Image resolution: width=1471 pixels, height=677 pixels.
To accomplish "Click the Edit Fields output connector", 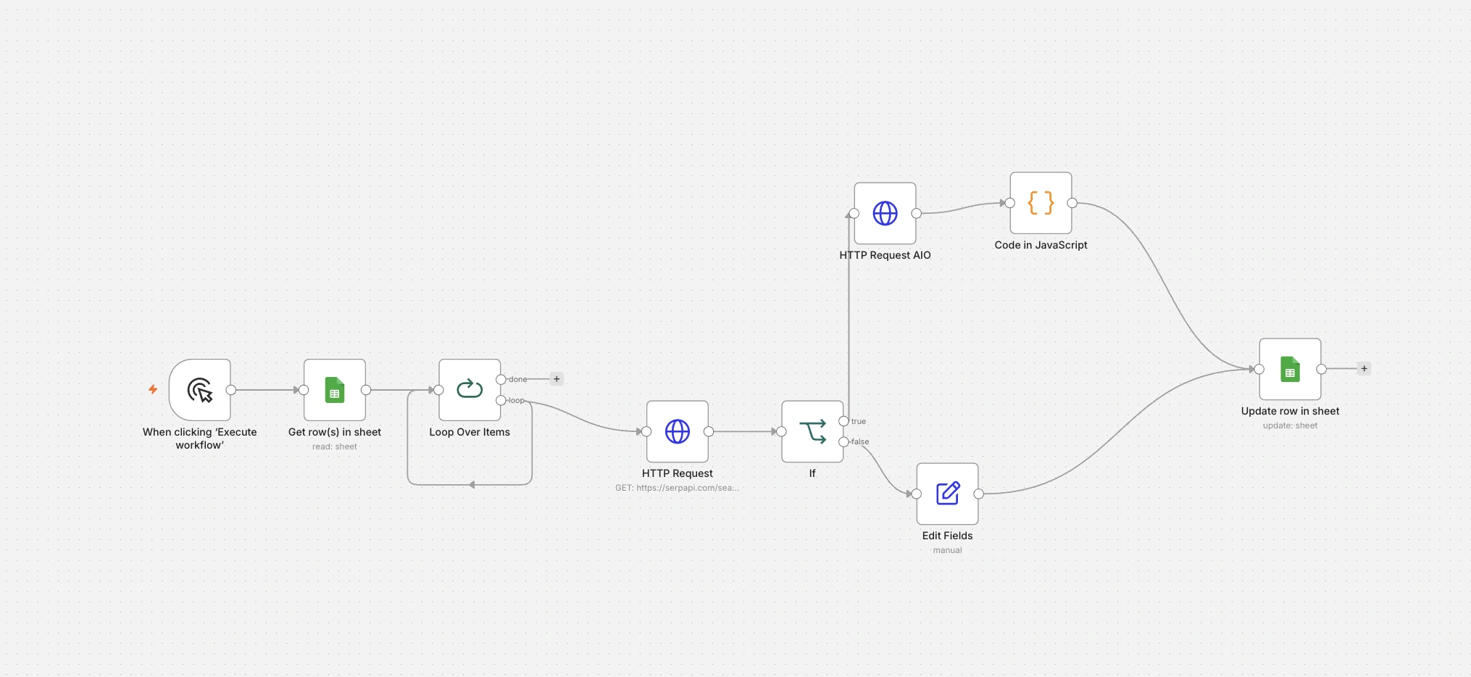I will tap(979, 494).
